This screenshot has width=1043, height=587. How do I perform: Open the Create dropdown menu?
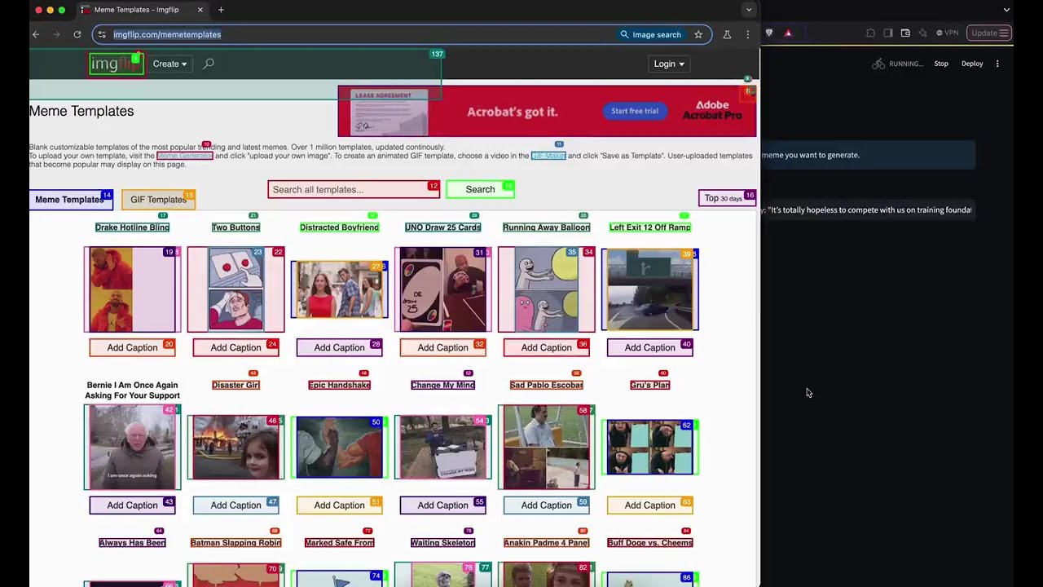click(x=169, y=64)
